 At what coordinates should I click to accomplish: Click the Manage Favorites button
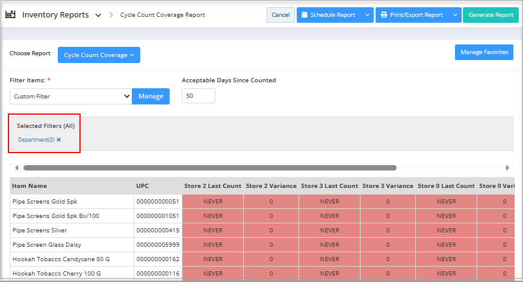pos(484,52)
